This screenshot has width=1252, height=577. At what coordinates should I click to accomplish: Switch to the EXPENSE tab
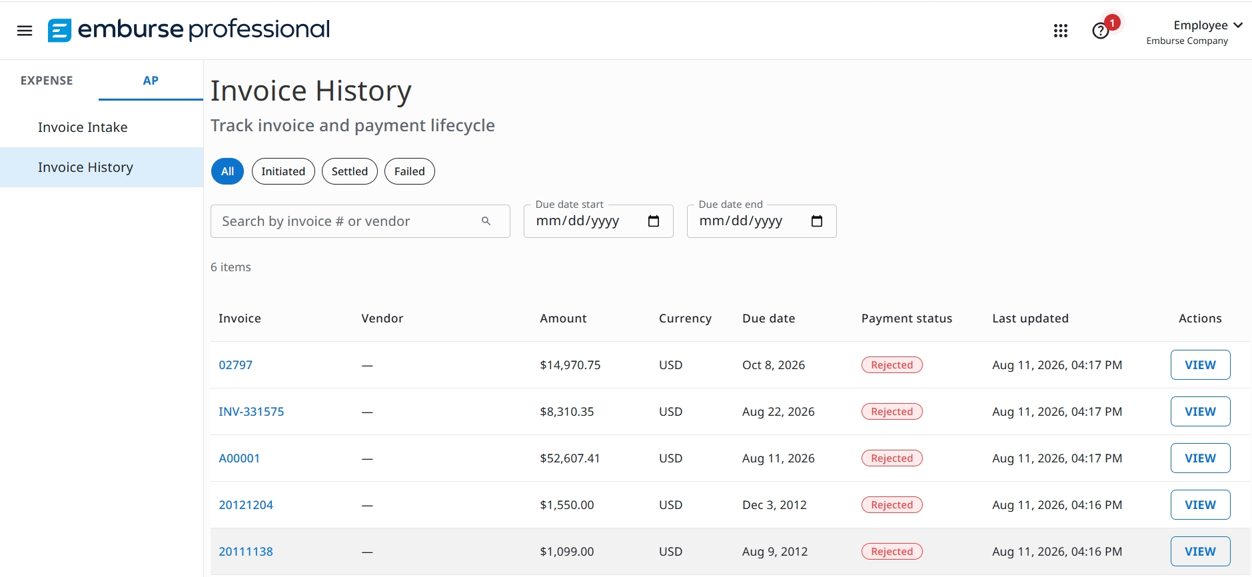[x=47, y=81]
